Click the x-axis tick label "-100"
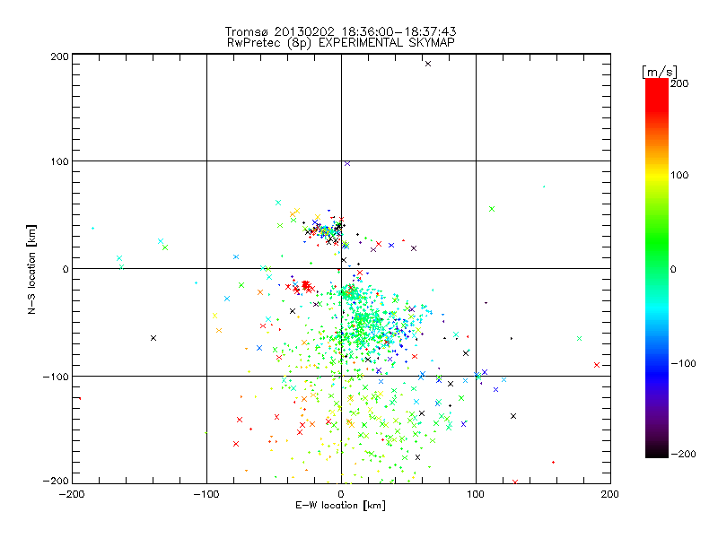This screenshot has width=718, height=538. (206, 494)
